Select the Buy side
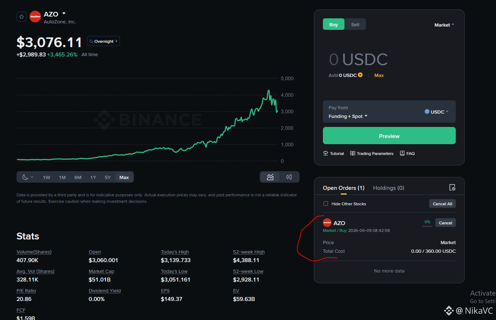This screenshot has width=496, height=320. pyautogui.click(x=334, y=24)
